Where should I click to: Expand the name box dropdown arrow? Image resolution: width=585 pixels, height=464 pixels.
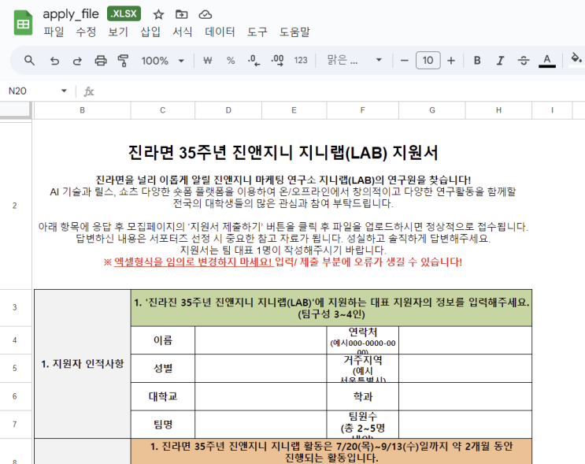click(64, 91)
